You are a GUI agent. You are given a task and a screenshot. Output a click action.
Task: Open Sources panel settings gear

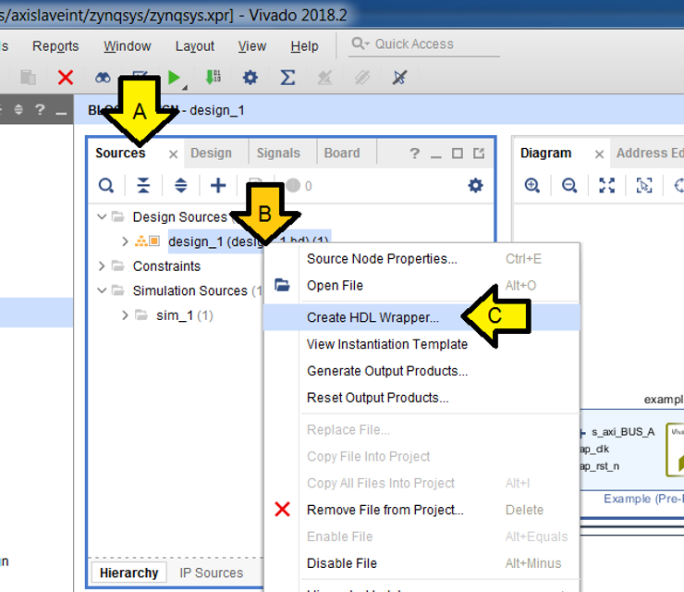(475, 186)
